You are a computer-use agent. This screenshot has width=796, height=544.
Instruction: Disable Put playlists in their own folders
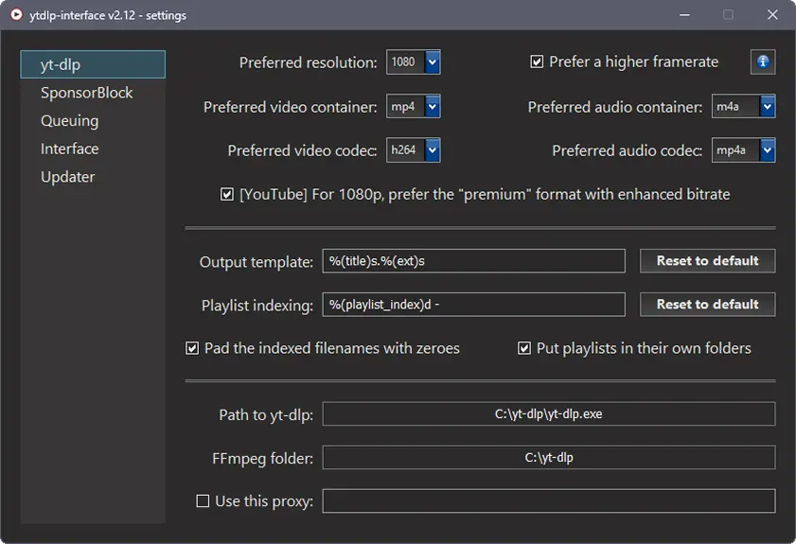click(x=524, y=348)
